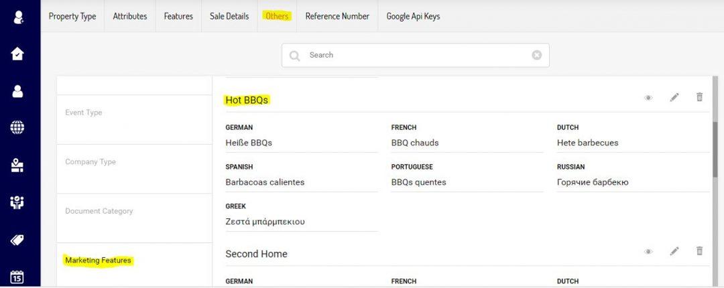The image size is (724, 288).
Task: Toggle visibility of Second Home
Action: (648, 252)
